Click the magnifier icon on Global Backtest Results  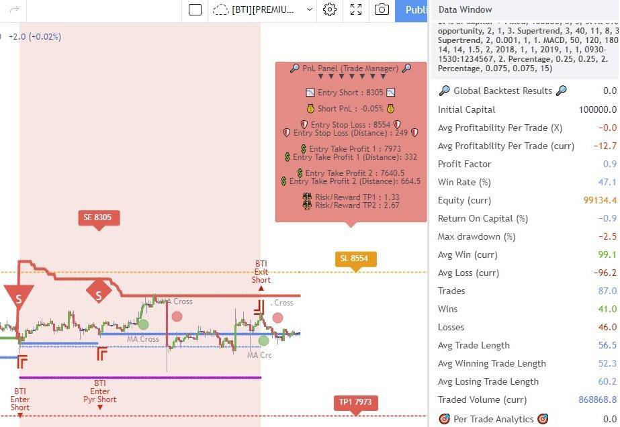click(443, 91)
